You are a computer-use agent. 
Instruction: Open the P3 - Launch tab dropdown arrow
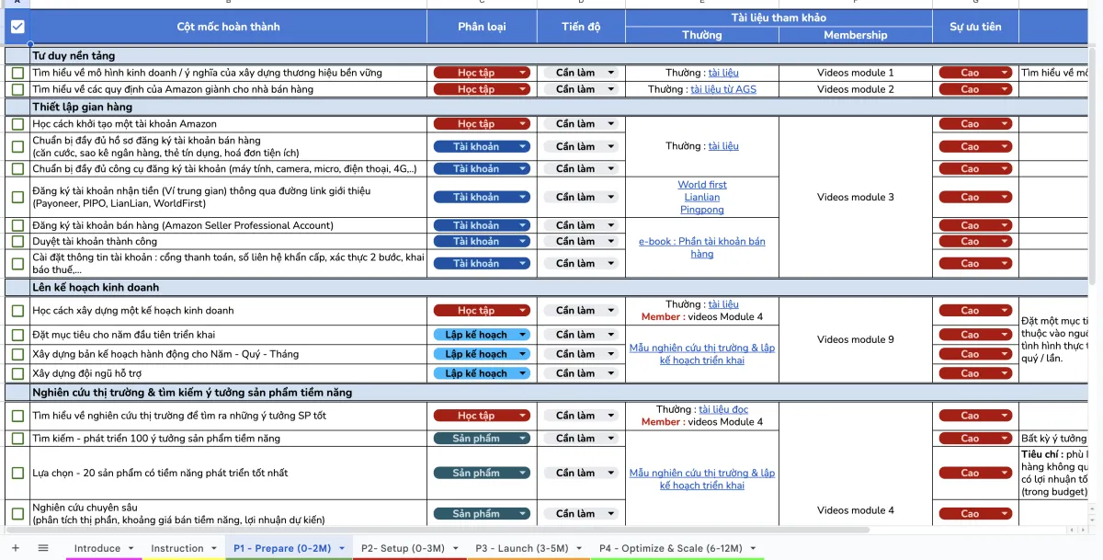[x=579, y=549]
